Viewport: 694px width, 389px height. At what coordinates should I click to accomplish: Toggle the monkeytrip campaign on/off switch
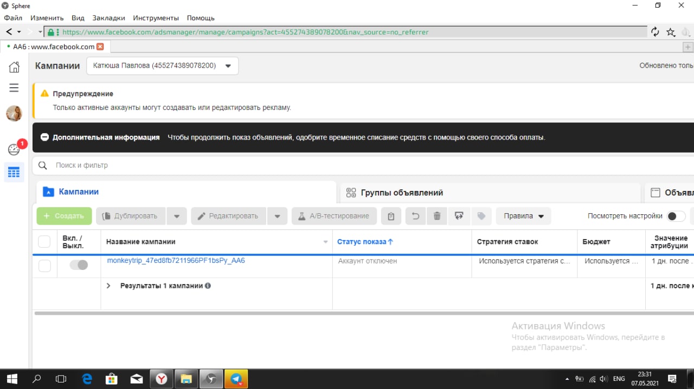pos(79,265)
